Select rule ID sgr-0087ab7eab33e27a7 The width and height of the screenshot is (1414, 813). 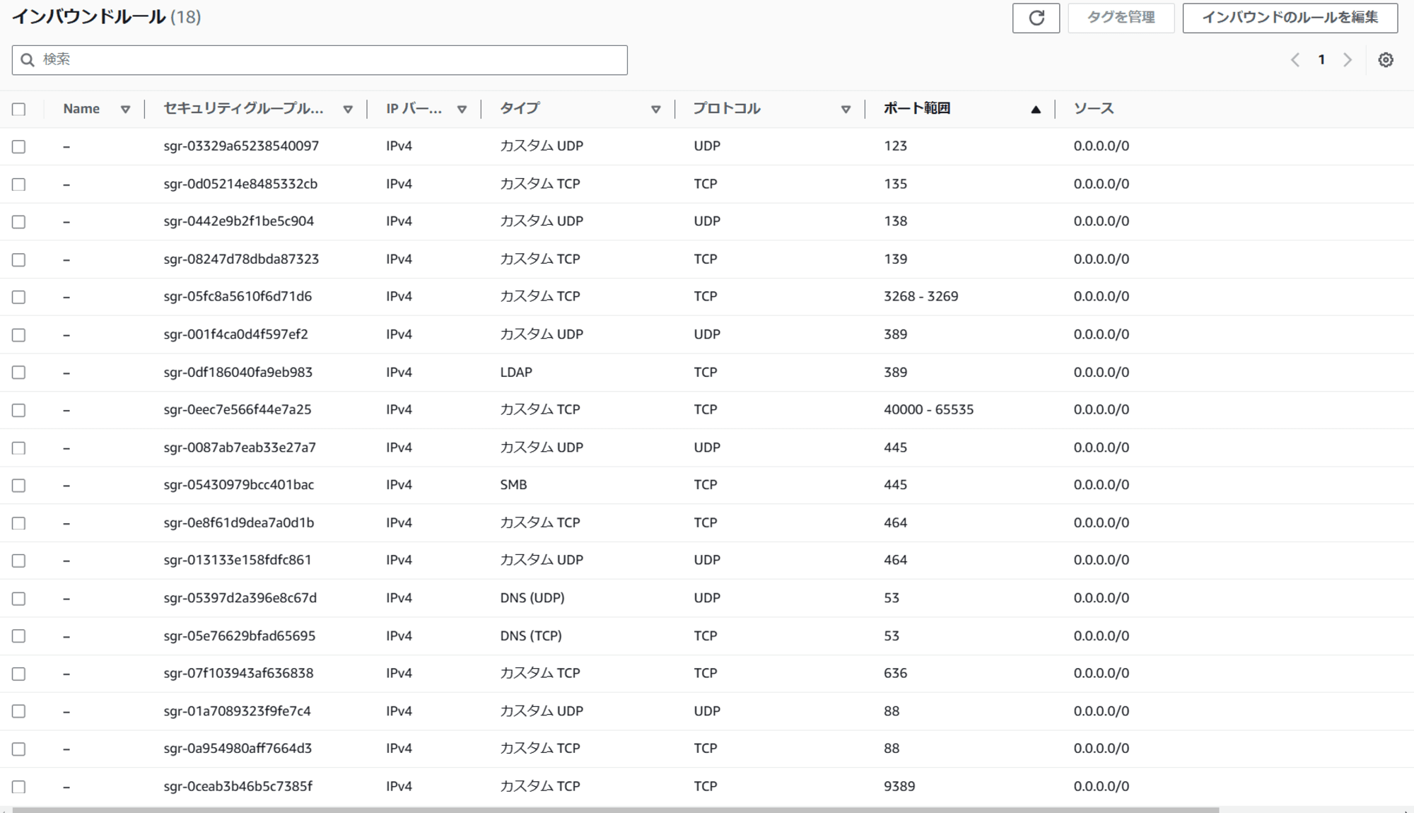coord(240,448)
